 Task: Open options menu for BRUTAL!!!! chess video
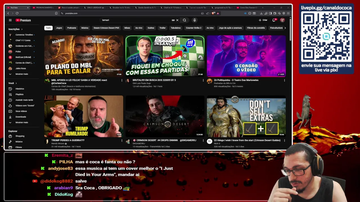click(203, 81)
